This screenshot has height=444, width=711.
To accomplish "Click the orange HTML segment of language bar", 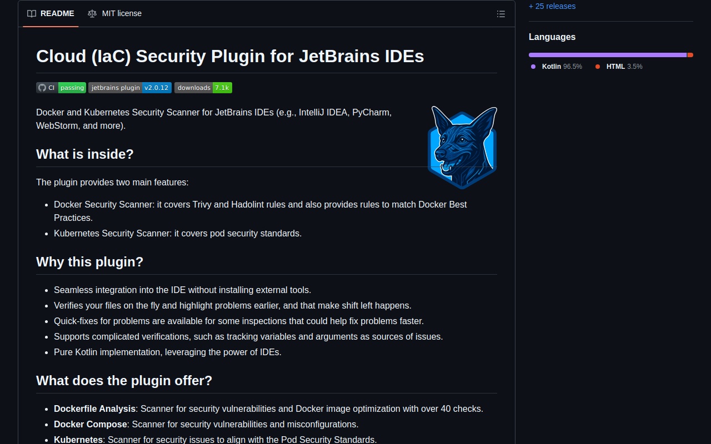I will [x=690, y=55].
